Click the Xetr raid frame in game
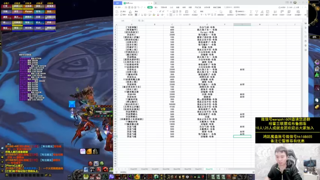The image size is (320, 180). click(x=39, y=28)
